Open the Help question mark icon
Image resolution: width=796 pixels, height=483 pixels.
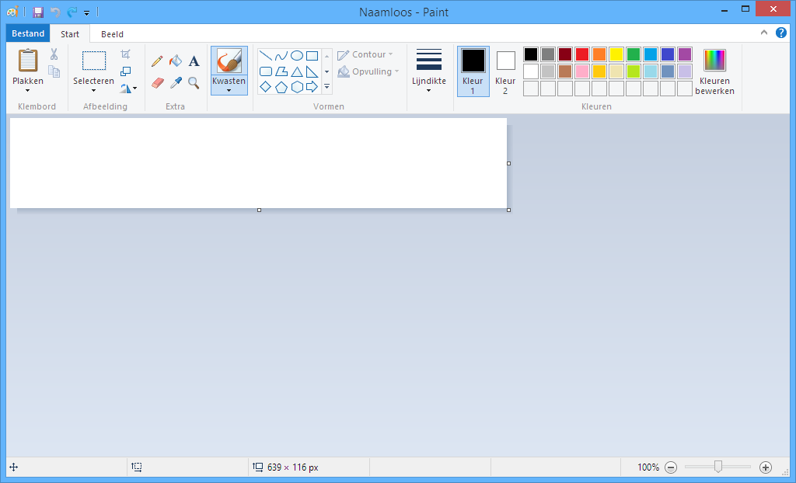(780, 33)
